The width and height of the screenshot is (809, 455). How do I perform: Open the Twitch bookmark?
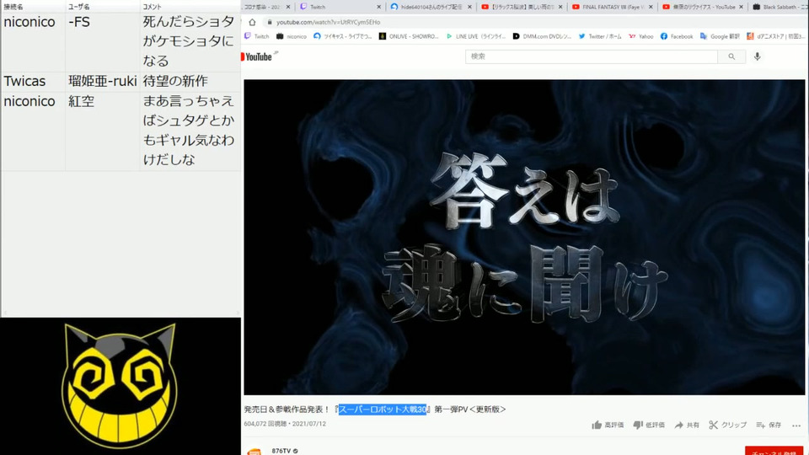click(257, 36)
